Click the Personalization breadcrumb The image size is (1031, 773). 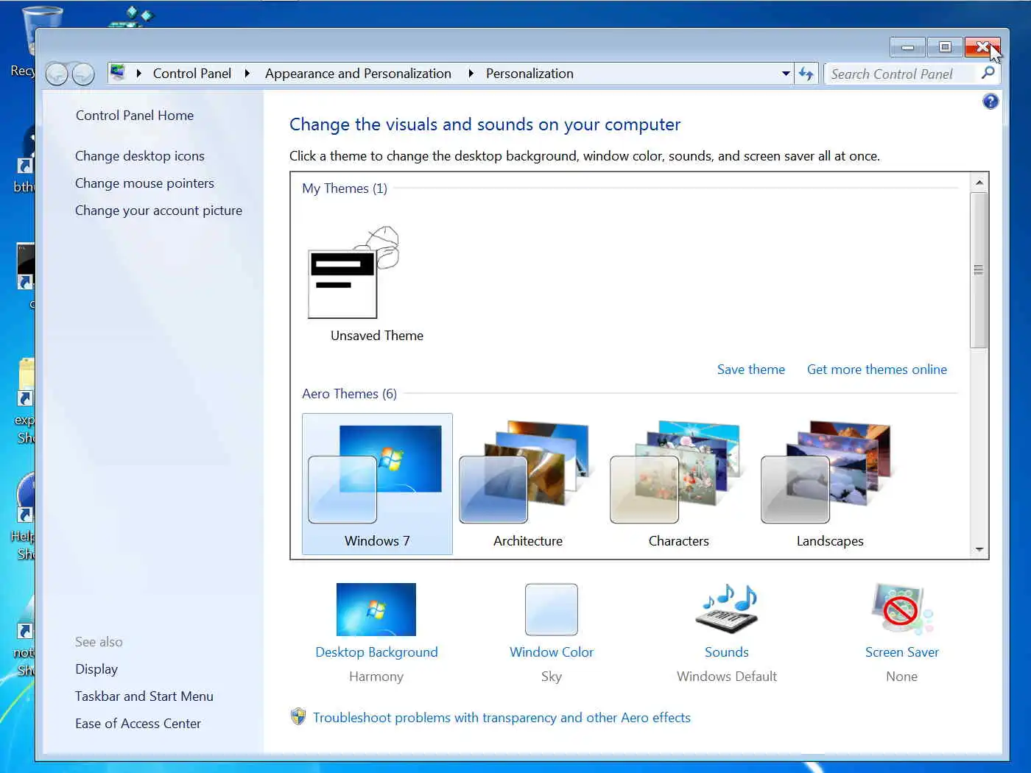pos(529,74)
